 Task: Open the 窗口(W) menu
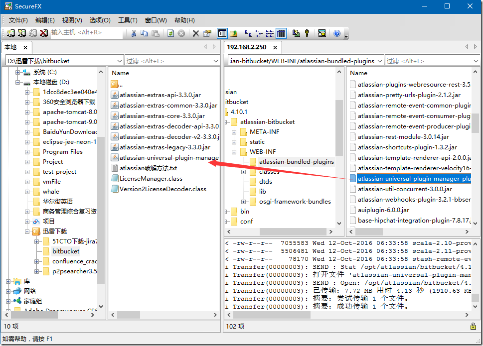pos(156,20)
